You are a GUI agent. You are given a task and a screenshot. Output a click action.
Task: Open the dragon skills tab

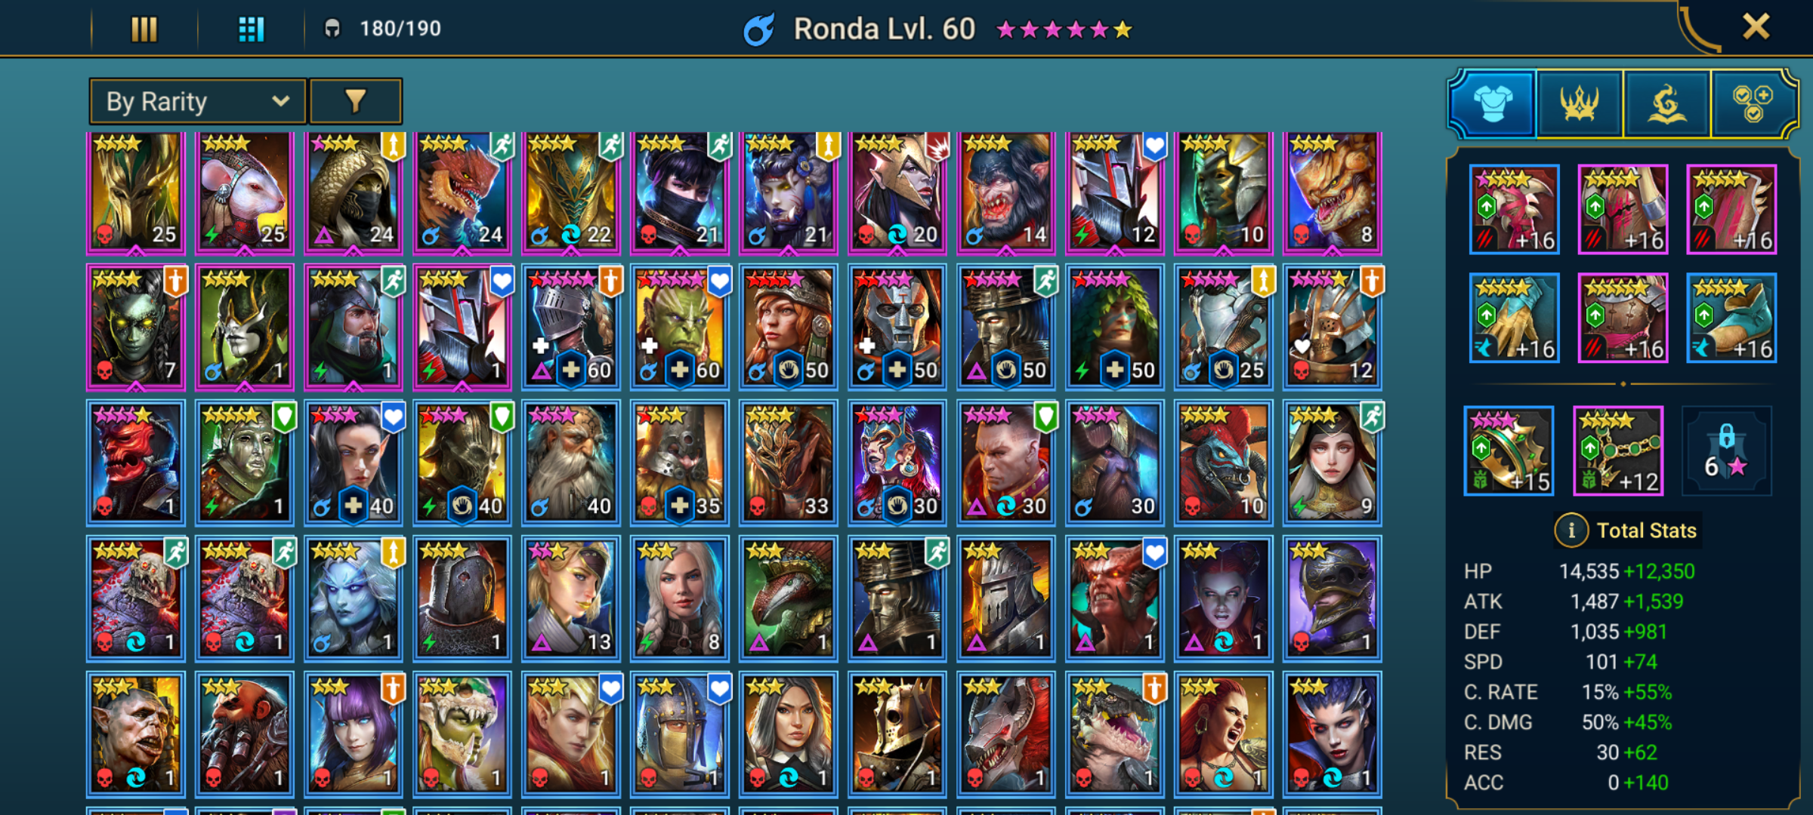pos(1666,103)
